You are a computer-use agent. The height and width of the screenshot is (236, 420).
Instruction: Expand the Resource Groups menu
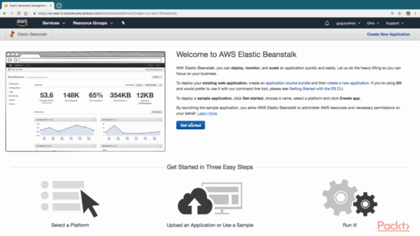pyautogui.click(x=93, y=23)
